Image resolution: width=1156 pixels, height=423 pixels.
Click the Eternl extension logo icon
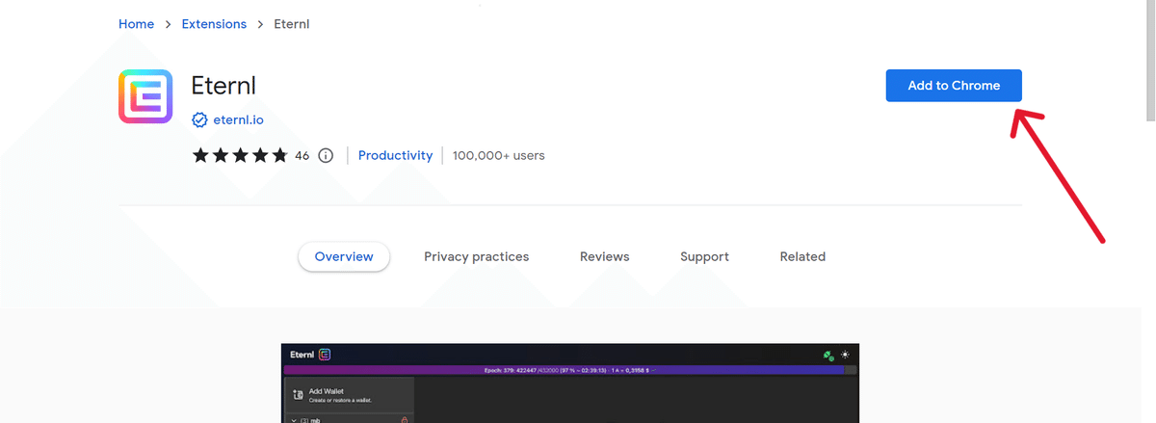[x=145, y=96]
